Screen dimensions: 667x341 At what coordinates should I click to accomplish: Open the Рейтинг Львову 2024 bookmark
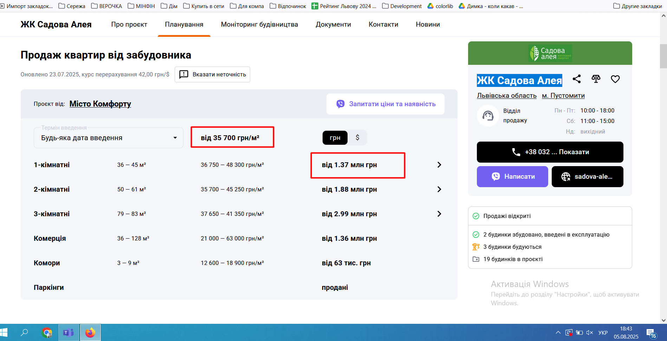pyautogui.click(x=344, y=6)
